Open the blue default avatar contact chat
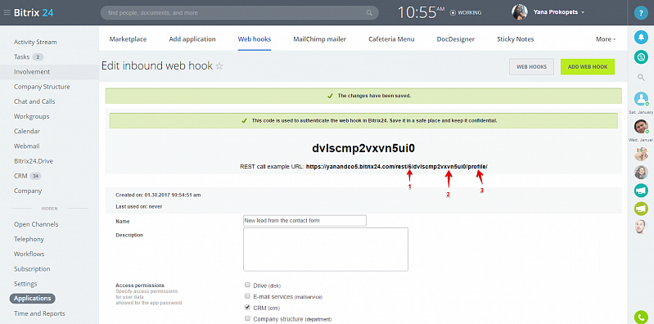This screenshot has width=654, height=324. pos(641,99)
